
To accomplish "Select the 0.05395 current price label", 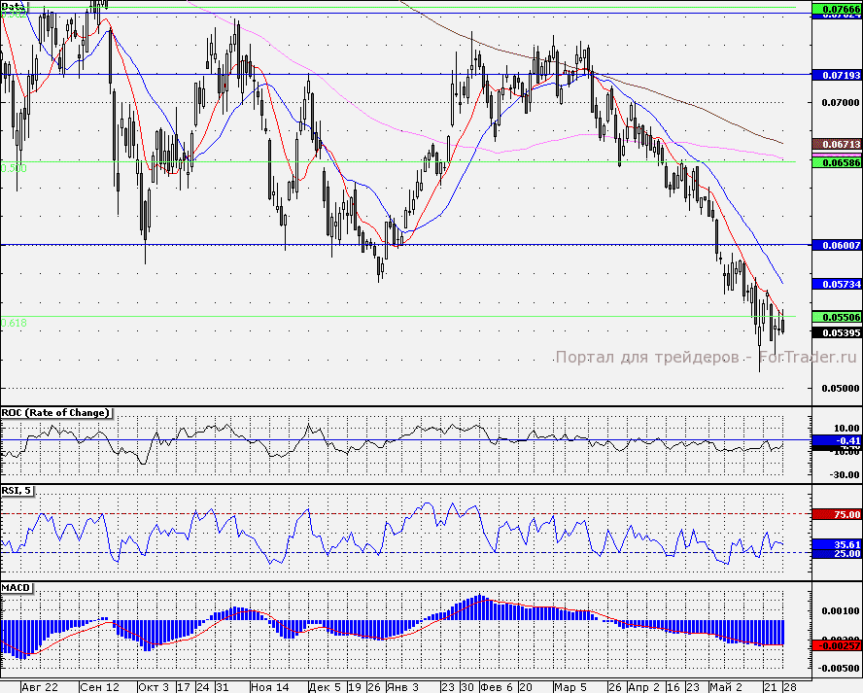I will click(x=836, y=332).
